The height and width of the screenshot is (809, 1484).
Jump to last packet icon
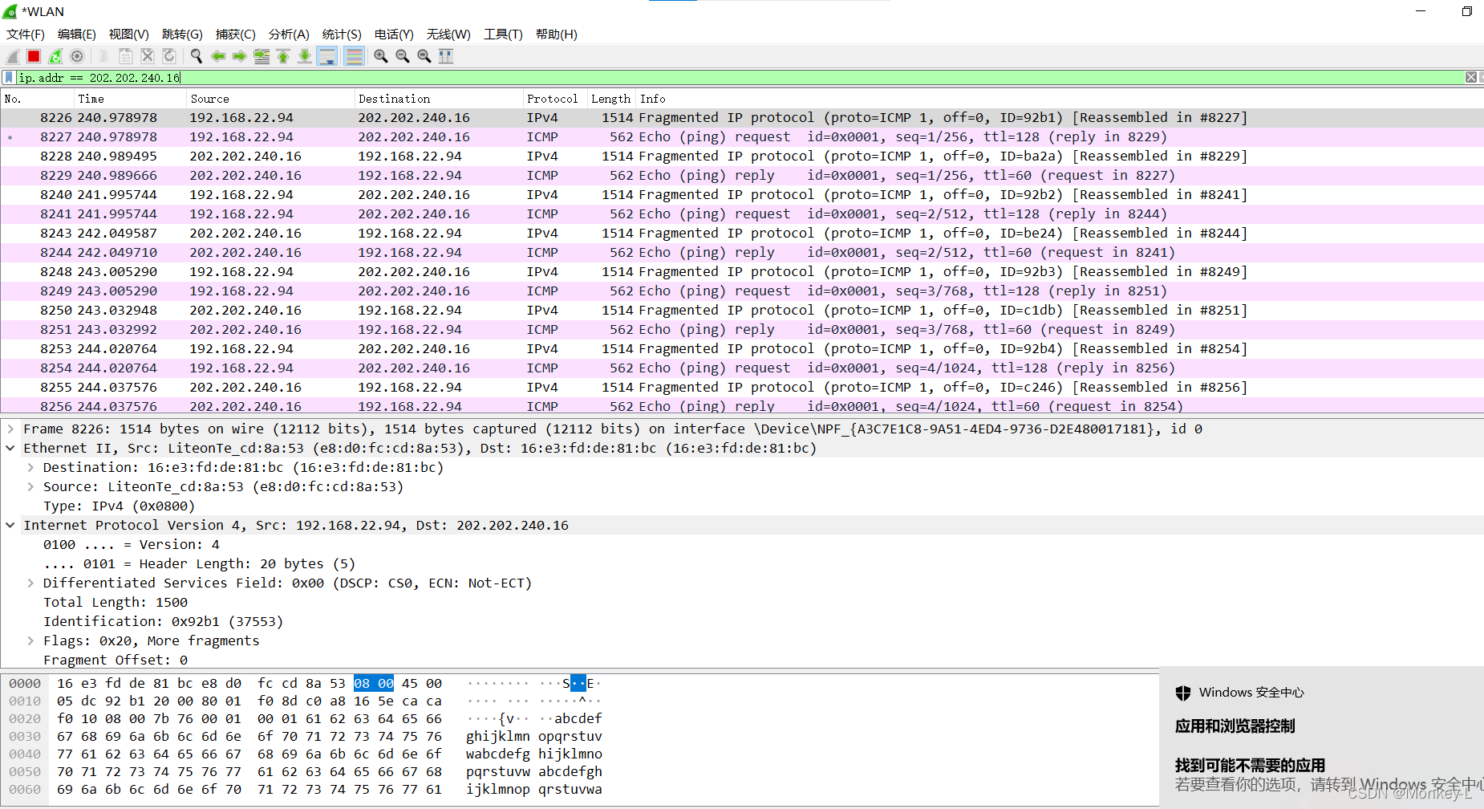click(305, 56)
